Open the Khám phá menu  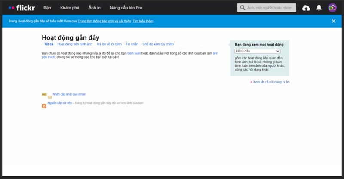pyautogui.click(x=70, y=8)
